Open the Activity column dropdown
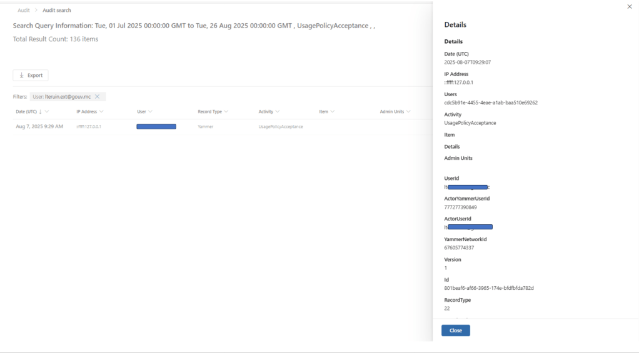Image resolution: width=639 pixels, height=353 pixels. (x=278, y=112)
